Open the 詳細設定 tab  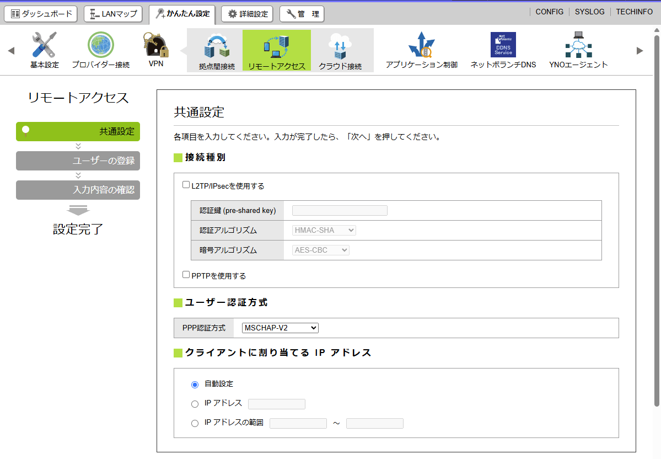tap(247, 14)
